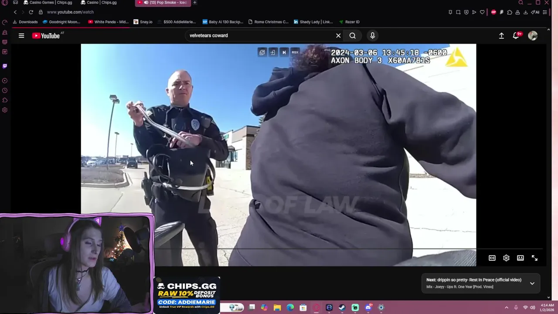Open the Downloads bookmark
The height and width of the screenshot is (314, 558).
point(25,22)
